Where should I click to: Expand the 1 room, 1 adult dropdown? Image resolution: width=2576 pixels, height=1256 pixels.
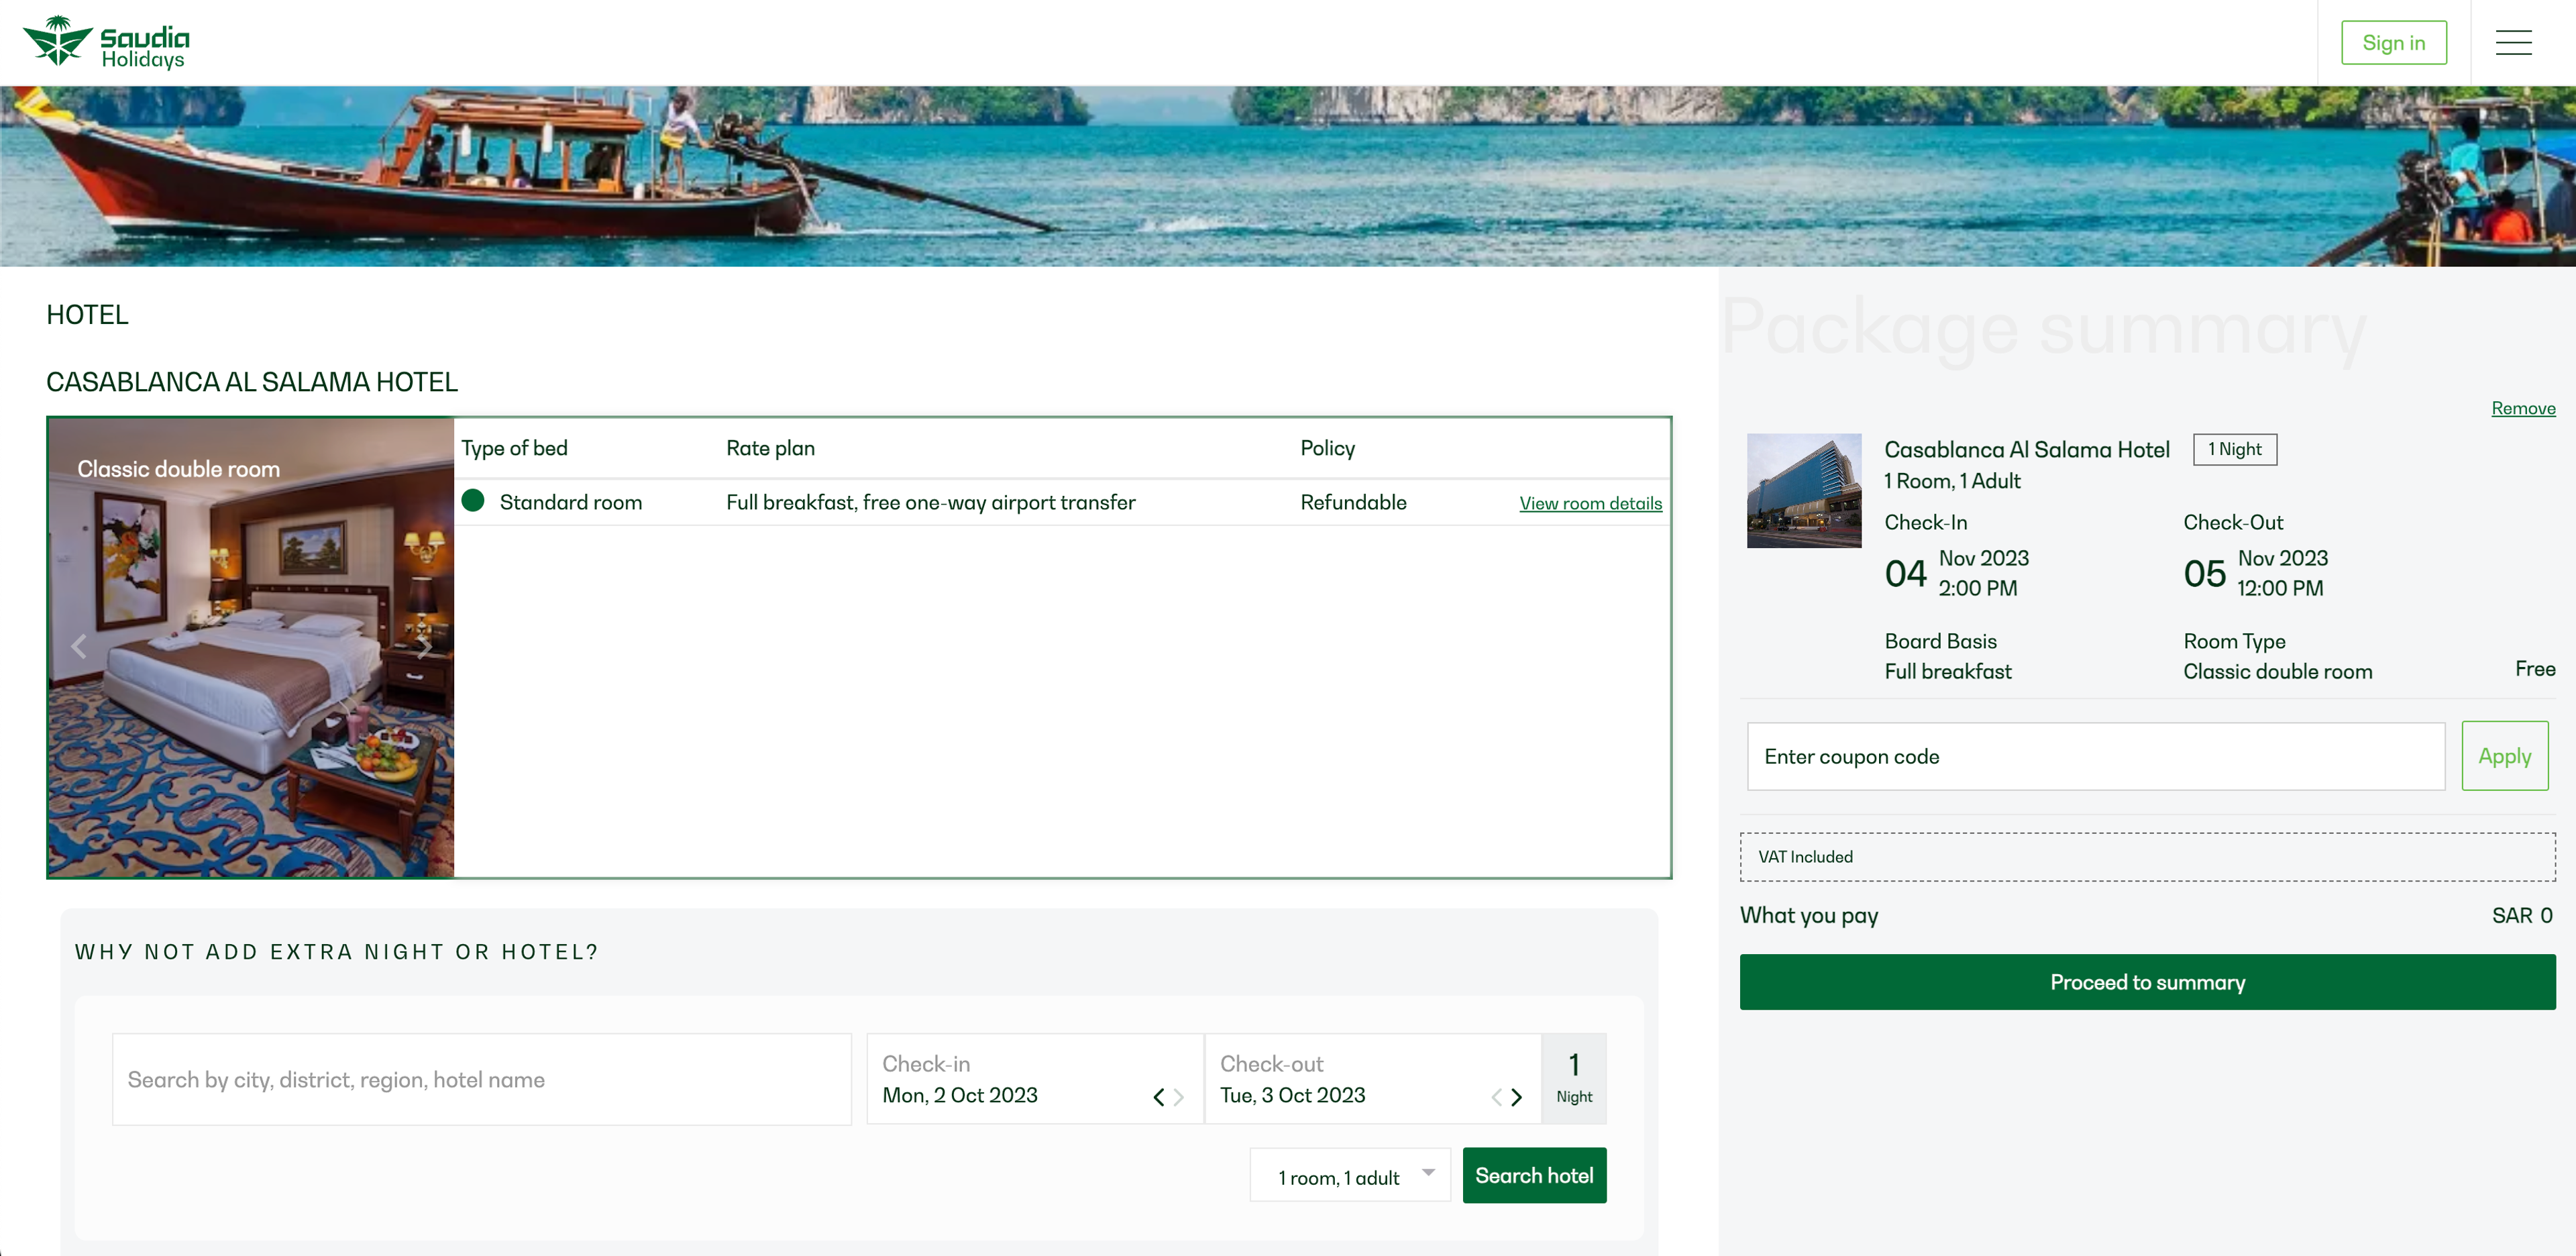[x=1349, y=1176]
